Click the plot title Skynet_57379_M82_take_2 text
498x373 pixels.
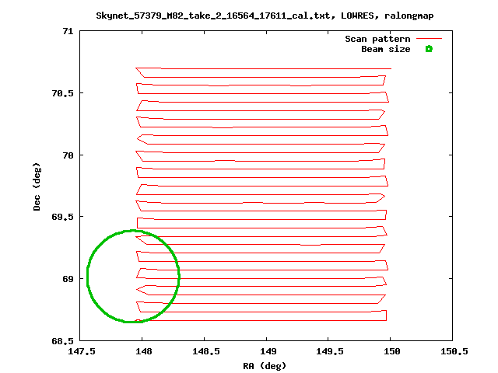click(x=265, y=16)
